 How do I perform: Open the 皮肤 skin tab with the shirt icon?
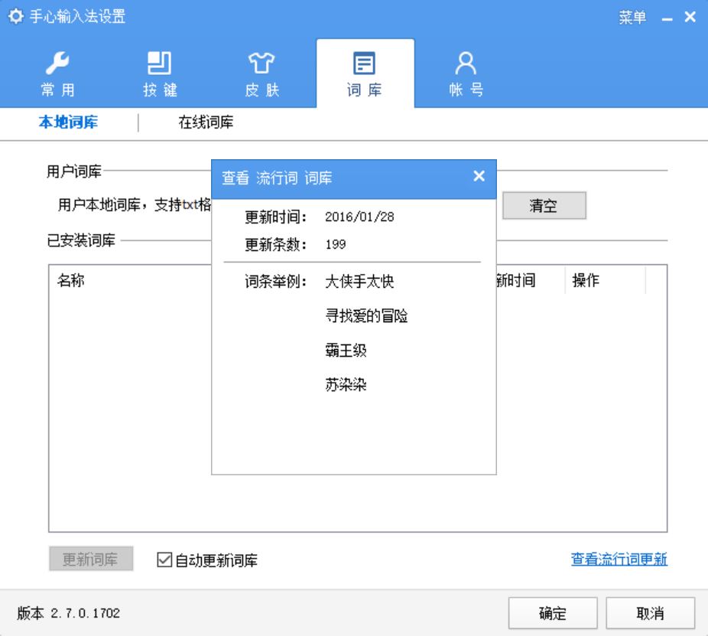pyautogui.click(x=261, y=74)
